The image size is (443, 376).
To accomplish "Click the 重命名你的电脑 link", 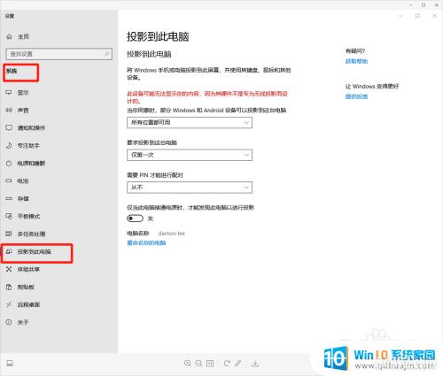I will pyautogui.click(x=146, y=243).
